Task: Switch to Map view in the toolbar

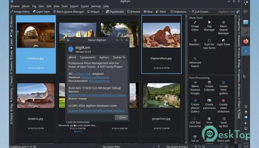Action: [x=148, y=11]
